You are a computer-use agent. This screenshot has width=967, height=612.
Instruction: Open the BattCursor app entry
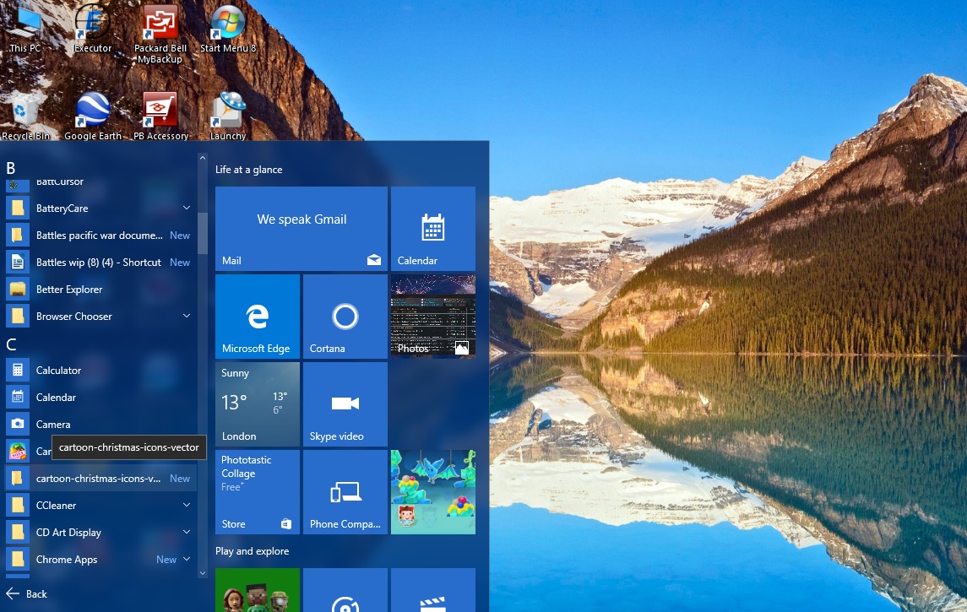(101, 184)
